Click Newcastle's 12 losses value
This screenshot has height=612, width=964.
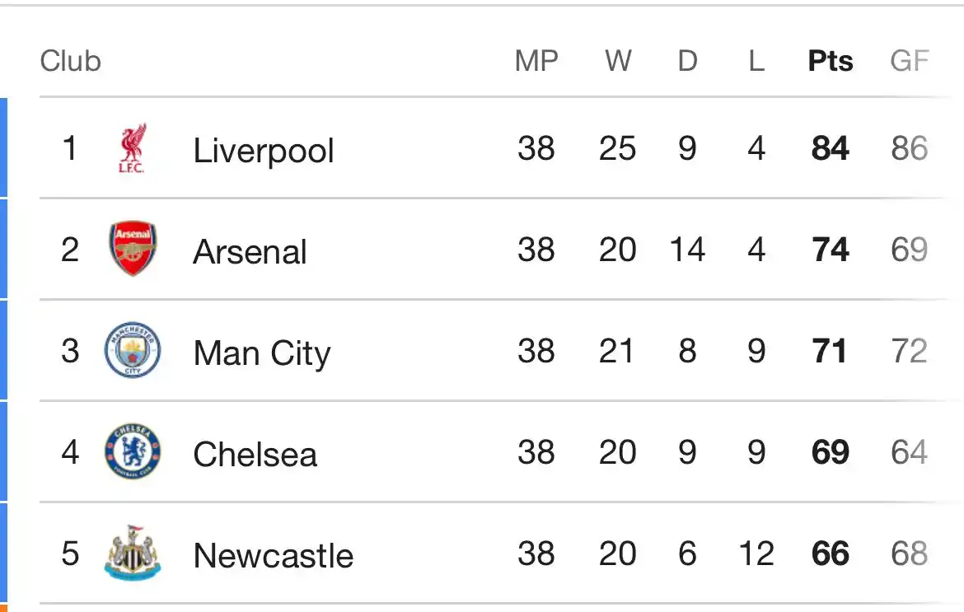(757, 553)
